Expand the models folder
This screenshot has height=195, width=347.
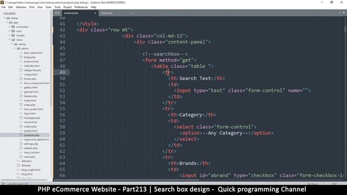click(10, 35)
